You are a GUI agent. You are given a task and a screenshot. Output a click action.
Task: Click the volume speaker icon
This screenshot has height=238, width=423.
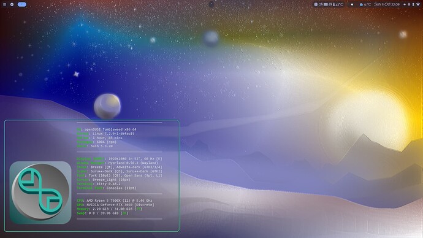405,4
